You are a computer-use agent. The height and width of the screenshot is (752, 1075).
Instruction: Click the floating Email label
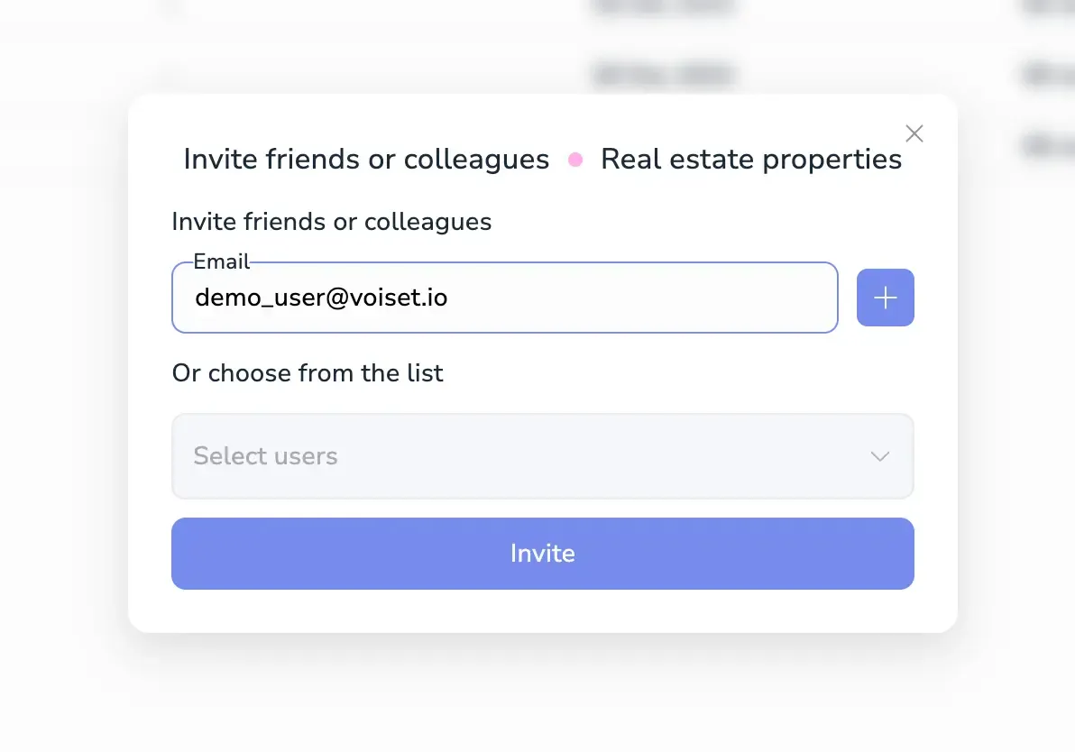click(221, 262)
